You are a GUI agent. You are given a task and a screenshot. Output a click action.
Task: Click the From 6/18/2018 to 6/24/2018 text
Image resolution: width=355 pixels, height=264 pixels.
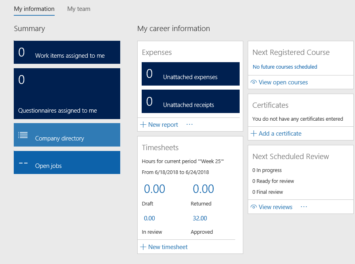tap(175, 172)
